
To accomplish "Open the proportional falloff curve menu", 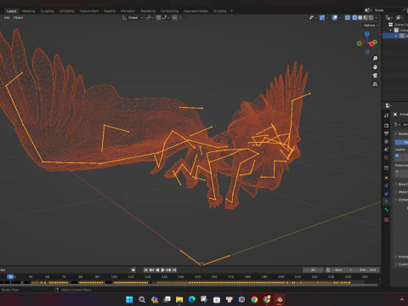I will 181,18.
